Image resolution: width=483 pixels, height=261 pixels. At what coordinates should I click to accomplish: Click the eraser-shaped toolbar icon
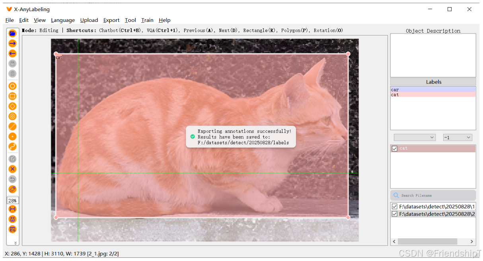12,189
